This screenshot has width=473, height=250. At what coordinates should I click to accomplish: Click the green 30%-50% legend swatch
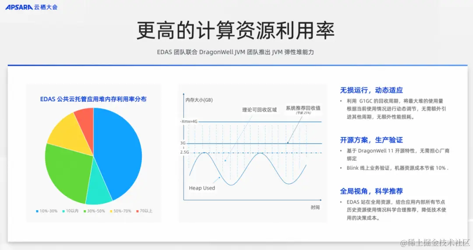85,211
